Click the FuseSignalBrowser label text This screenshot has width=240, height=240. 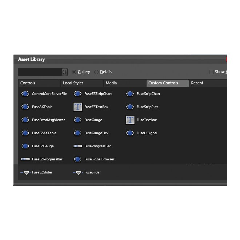(99, 159)
